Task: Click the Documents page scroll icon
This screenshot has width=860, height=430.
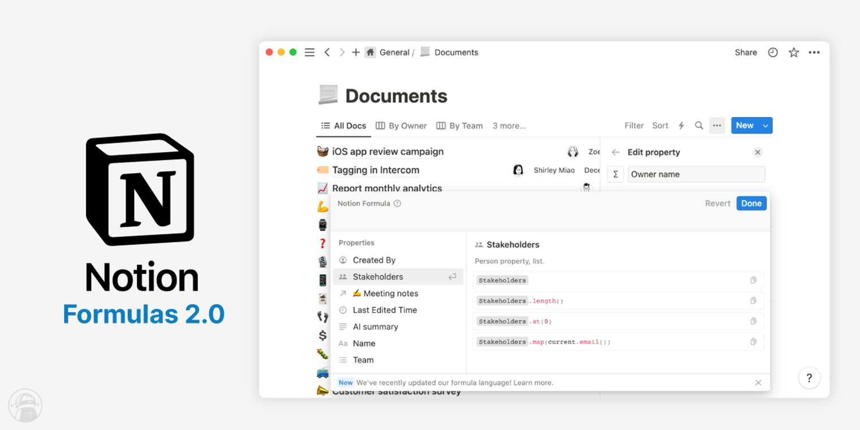Action: 328,95
